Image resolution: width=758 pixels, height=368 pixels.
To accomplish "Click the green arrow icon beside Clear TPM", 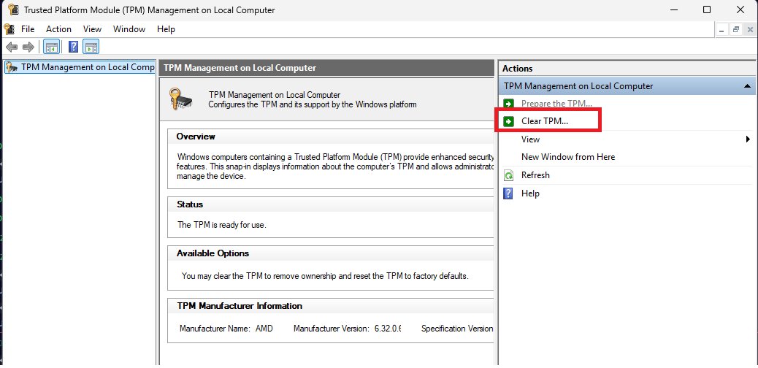I will click(x=508, y=121).
